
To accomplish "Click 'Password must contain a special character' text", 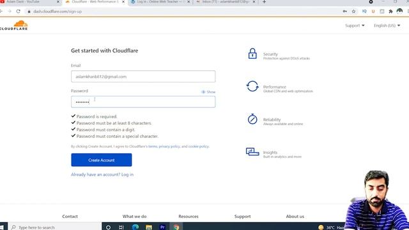I will click(x=118, y=136).
